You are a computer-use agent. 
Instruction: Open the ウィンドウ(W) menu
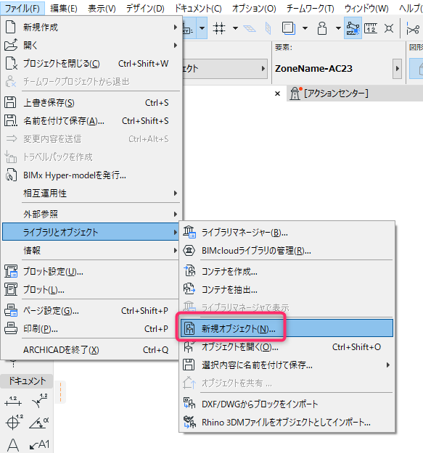pyautogui.click(x=366, y=9)
